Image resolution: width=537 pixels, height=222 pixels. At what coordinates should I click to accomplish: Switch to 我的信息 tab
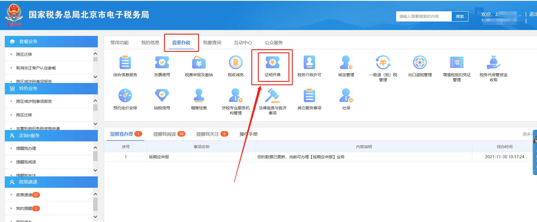click(150, 42)
